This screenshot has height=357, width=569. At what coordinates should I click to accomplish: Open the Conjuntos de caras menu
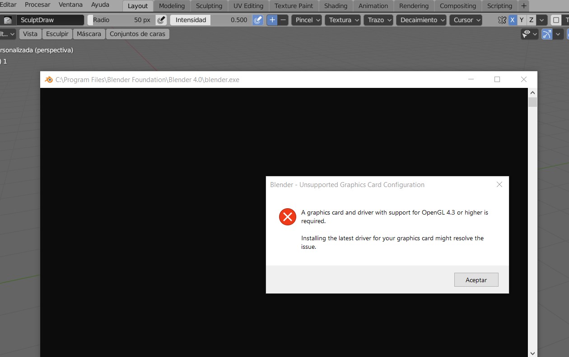coord(138,34)
